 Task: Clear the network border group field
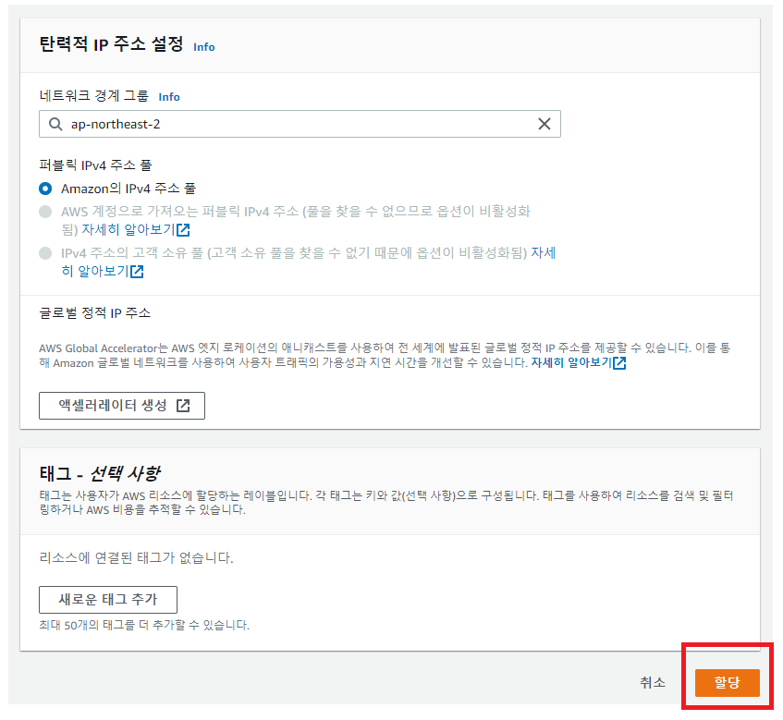544,124
